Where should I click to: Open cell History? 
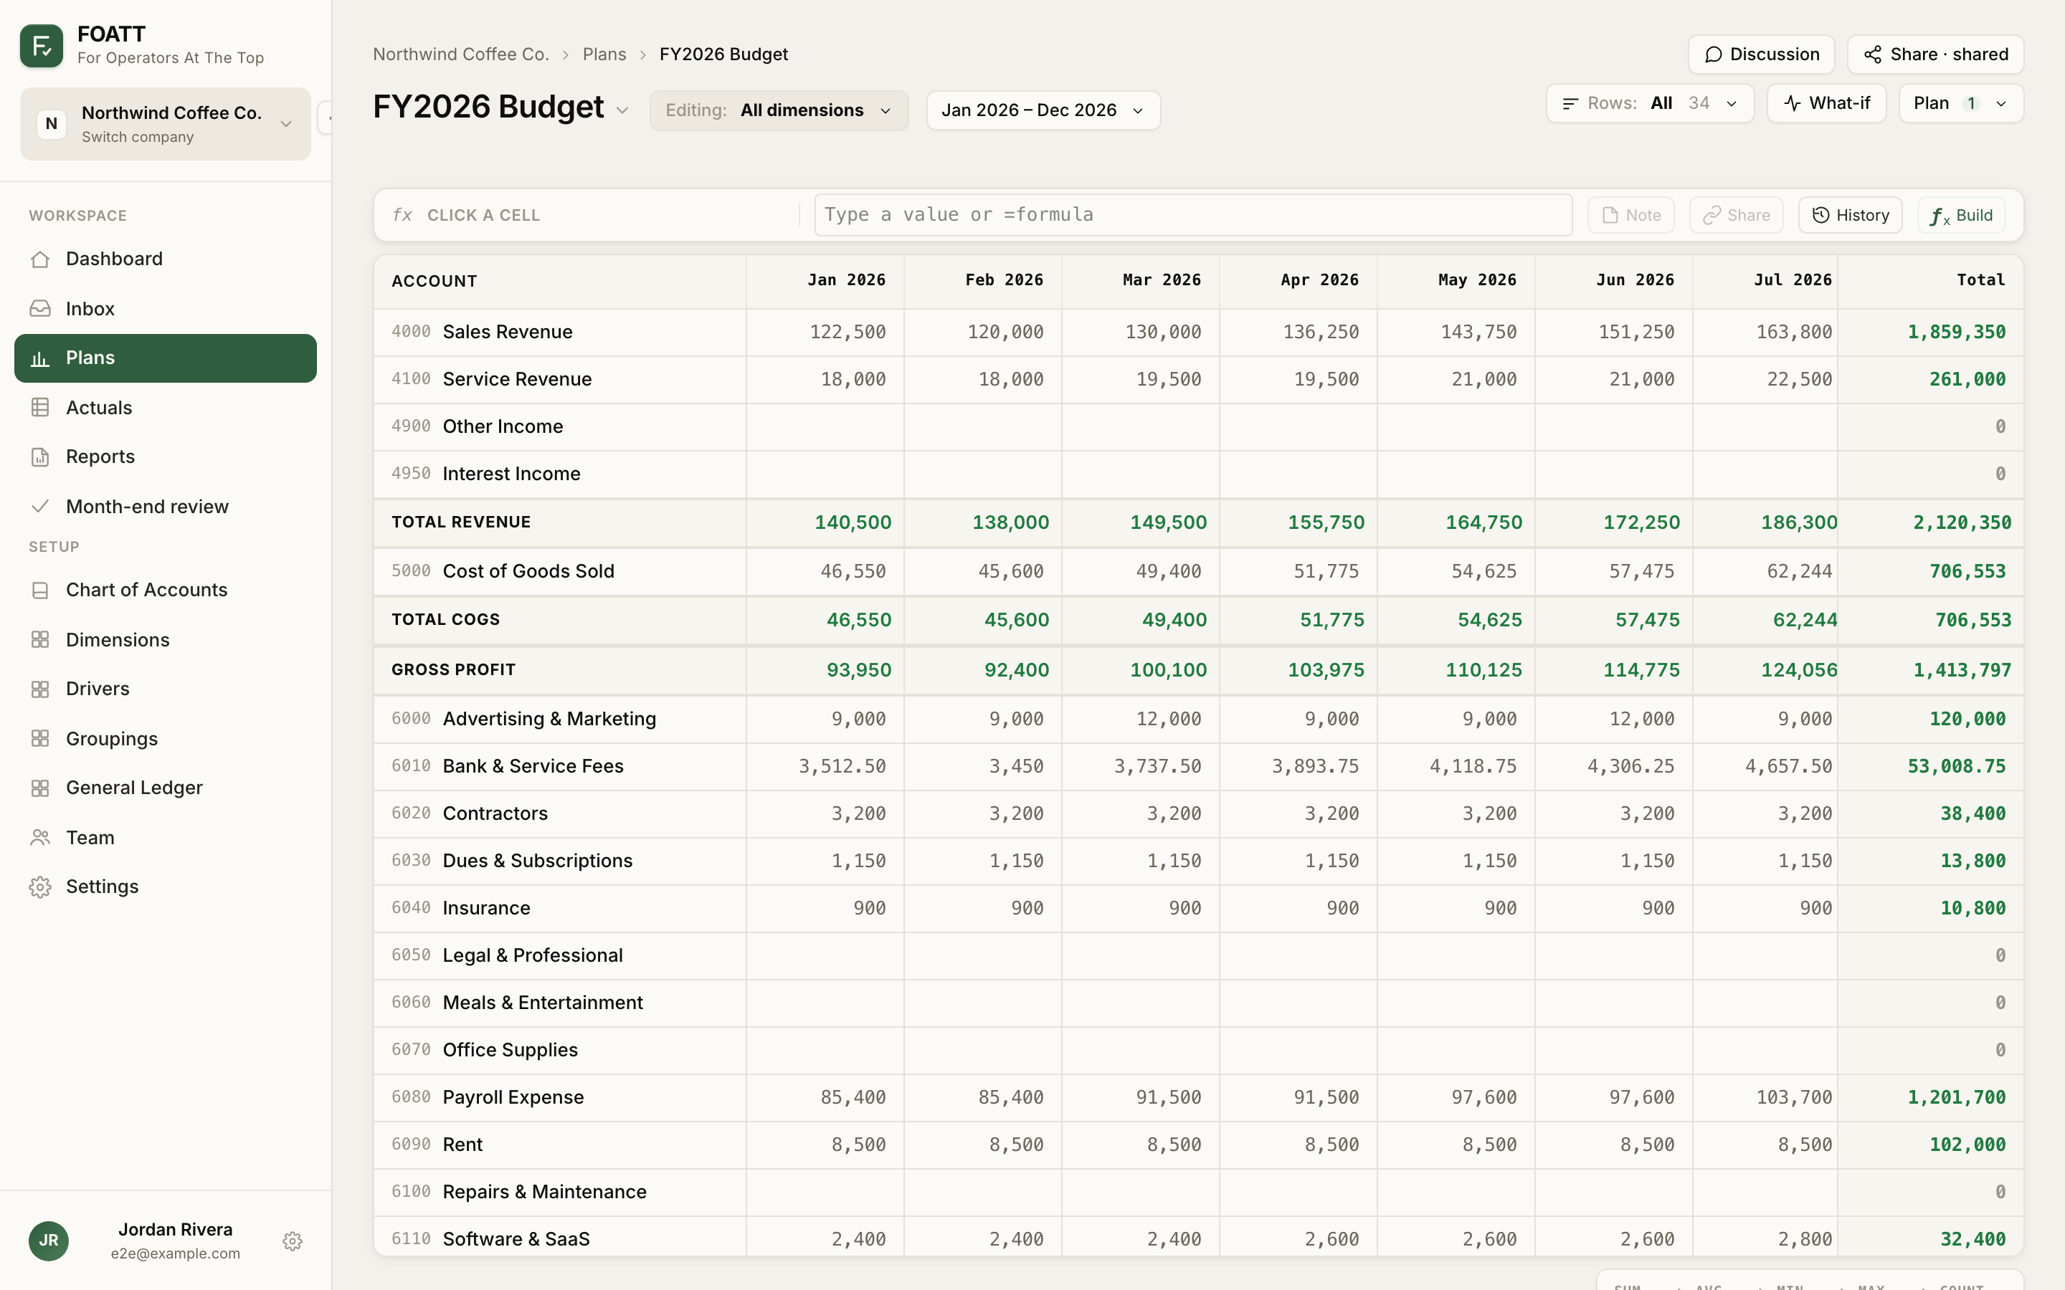coord(1851,215)
